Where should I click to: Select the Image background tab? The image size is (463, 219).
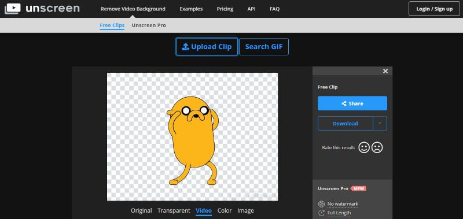[245, 210]
